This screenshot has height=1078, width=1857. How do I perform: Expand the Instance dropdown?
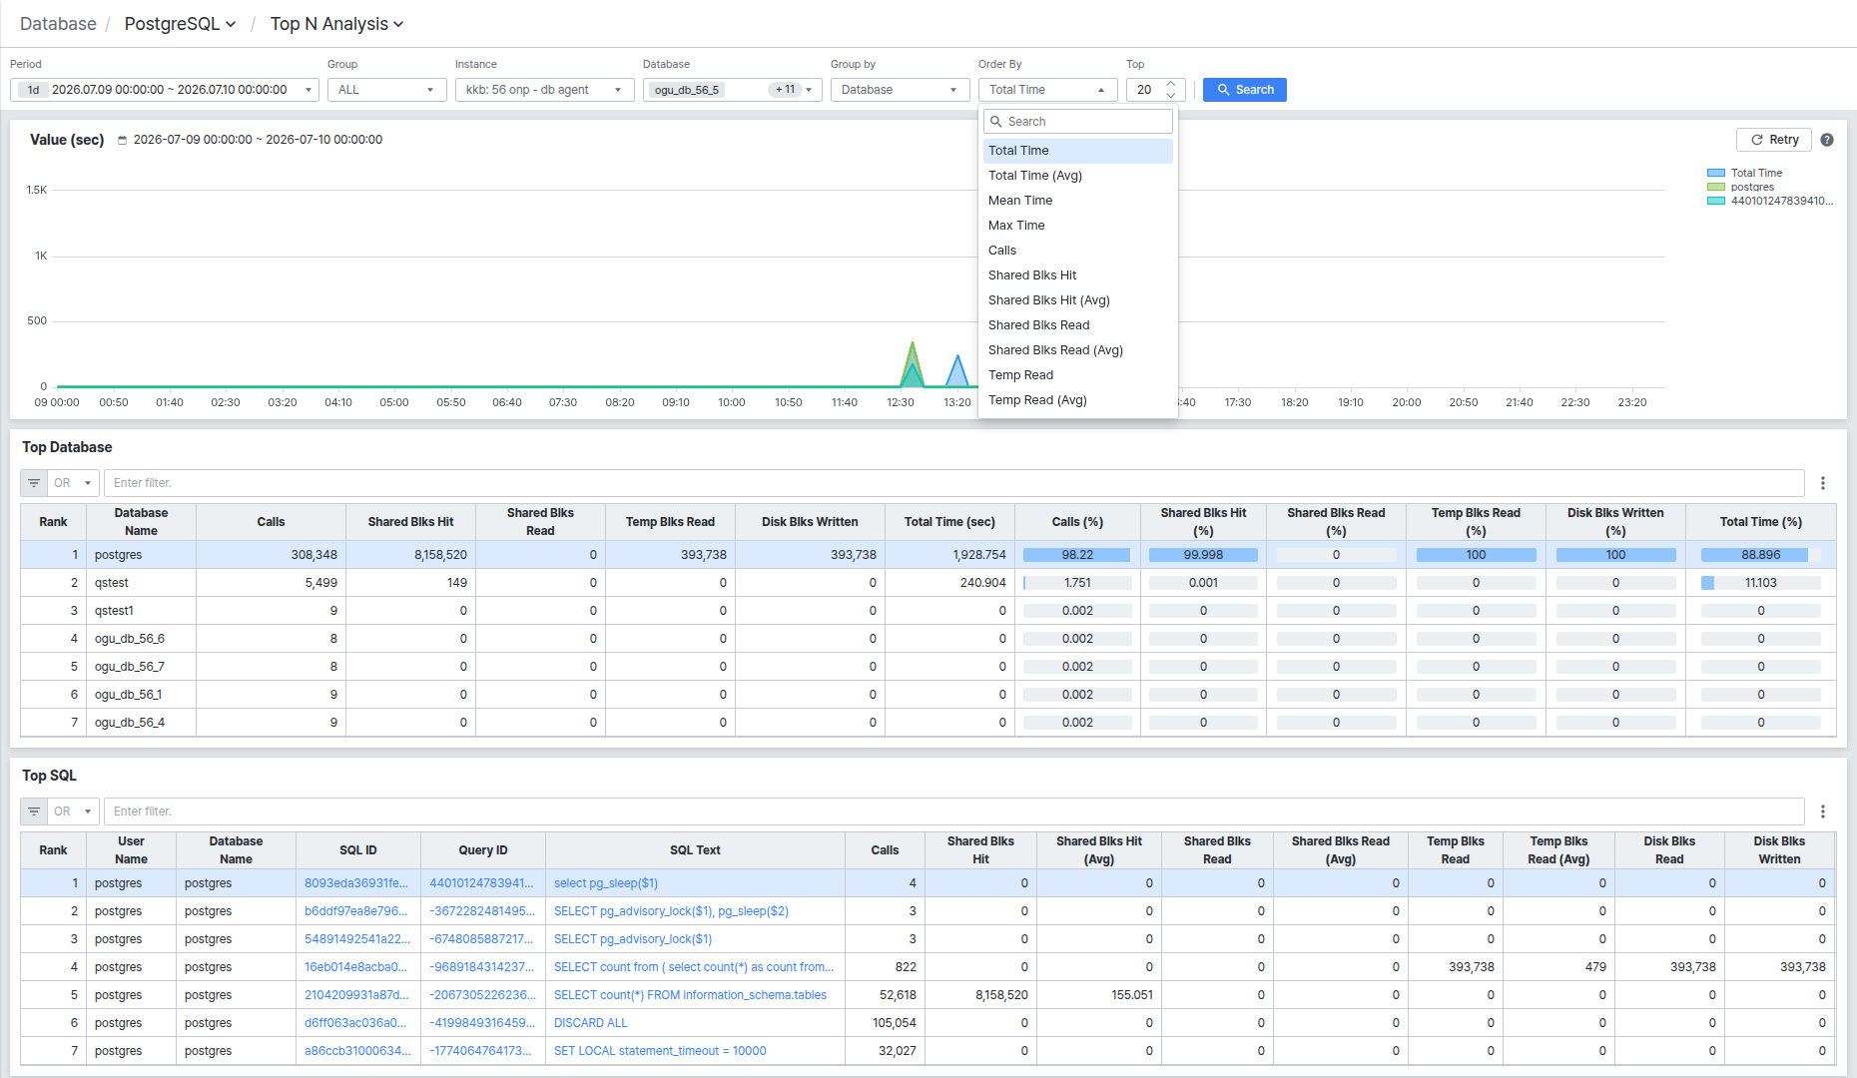[x=545, y=90]
